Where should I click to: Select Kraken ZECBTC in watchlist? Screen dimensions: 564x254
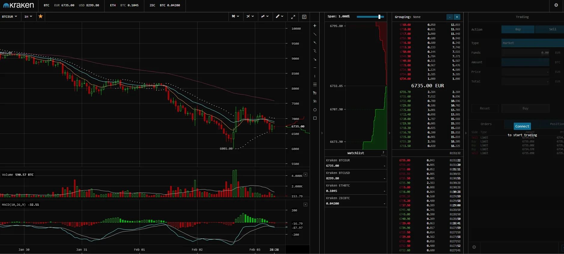point(356,201)
